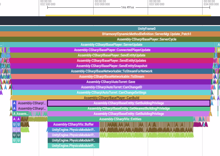Select the green truncated 'Assem...' slice
The image size is (220, 156).
(x=23, y=114)
